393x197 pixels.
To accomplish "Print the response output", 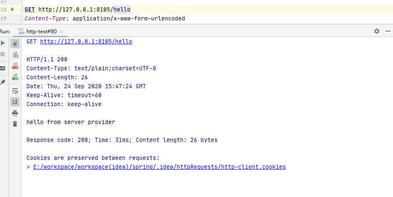I will 15,113.
